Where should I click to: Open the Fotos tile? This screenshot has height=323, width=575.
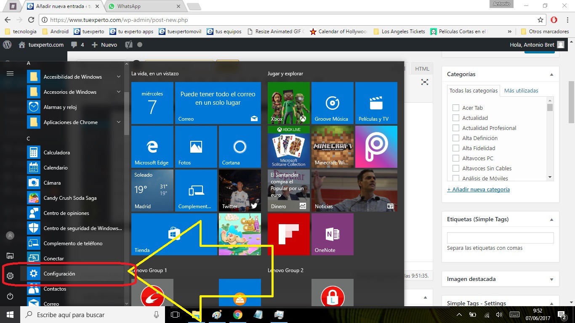(x=196, y=147)
